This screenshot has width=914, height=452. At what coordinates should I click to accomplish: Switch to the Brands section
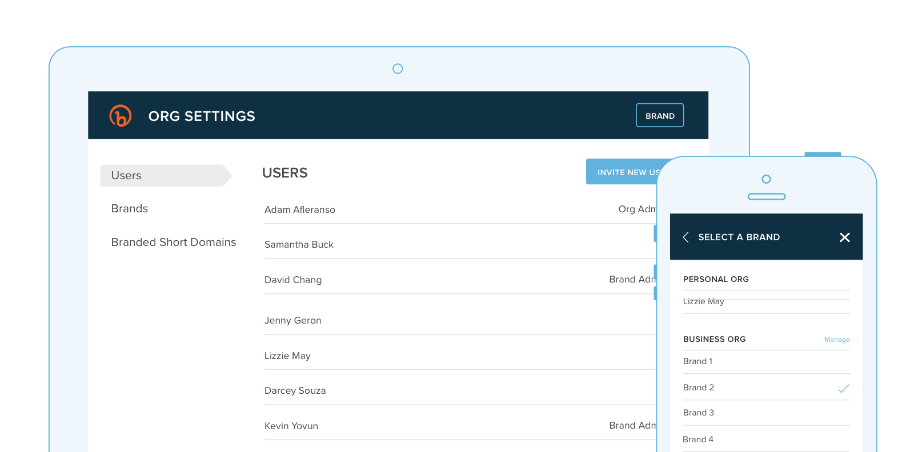(x=130, y=209)
